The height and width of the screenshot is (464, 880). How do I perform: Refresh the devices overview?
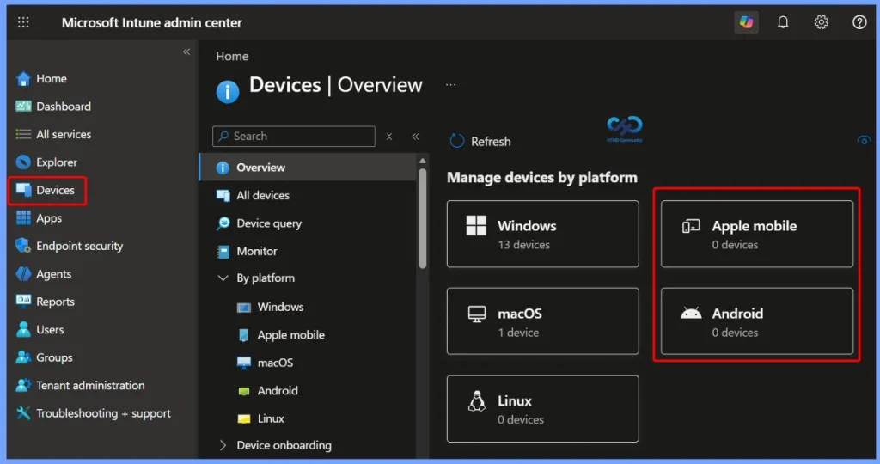481,142
